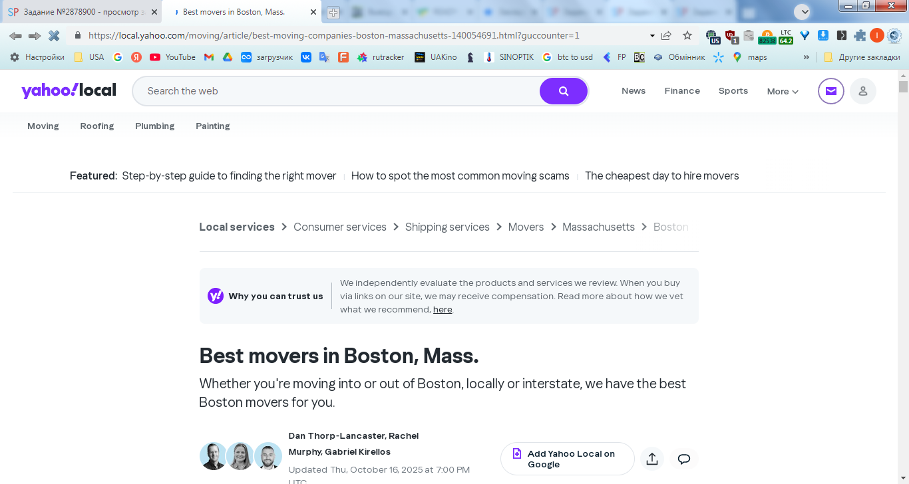Open the VK bookmark icon
This screenshot has width=909, height=484.
point(305,57)
